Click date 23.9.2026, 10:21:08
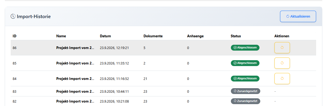 pos(114,101)
